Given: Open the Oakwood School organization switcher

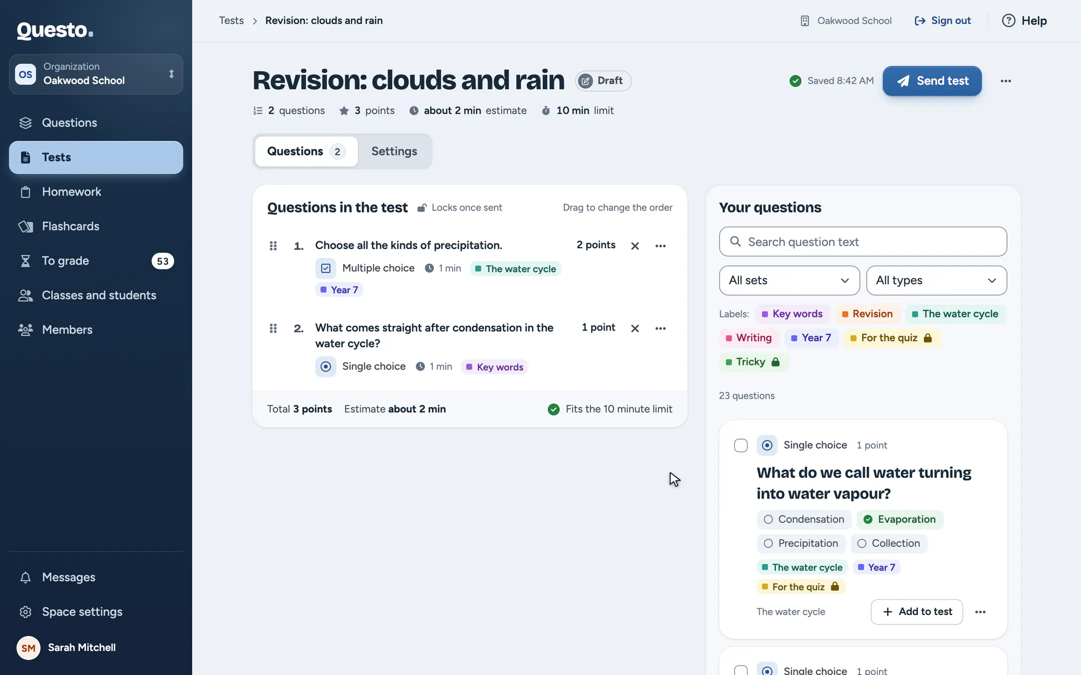Looking at the screenshot, I should 96,74.
